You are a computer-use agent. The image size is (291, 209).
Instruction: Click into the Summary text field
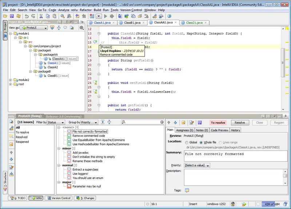pyautogui.click(x=235, y=156)
